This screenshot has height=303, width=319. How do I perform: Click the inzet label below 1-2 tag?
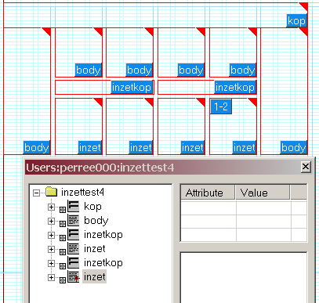[245, 148]
